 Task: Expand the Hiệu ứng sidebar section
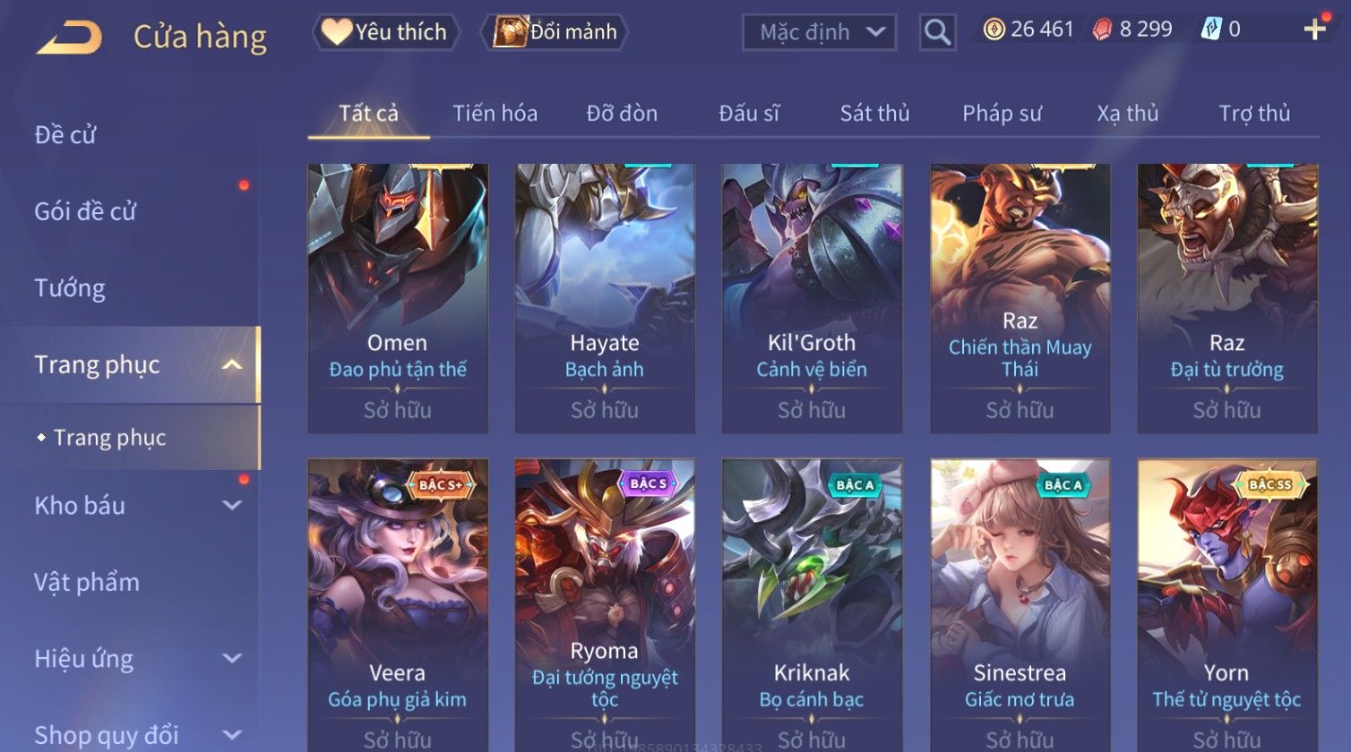click(x=232, y=658)
